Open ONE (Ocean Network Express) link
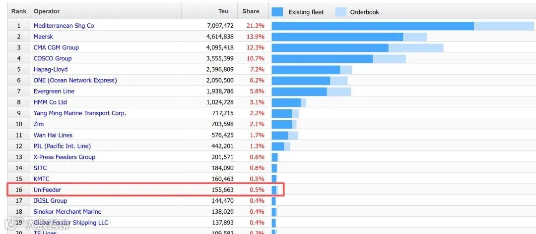Screen dimensions: 536x234 click(x=75, y=80)
